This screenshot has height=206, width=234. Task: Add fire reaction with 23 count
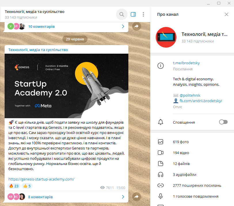click(x=14, y=186)
